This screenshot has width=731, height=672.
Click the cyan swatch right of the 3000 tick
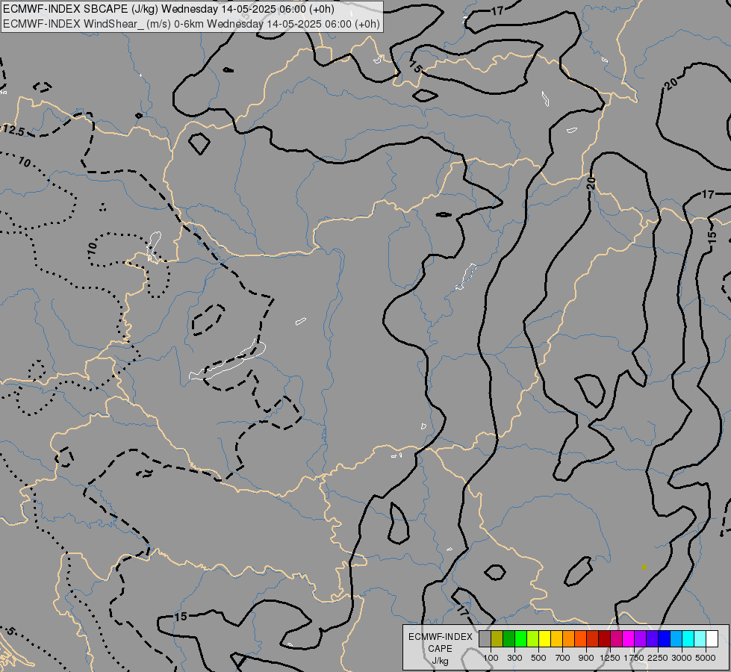tap(688, 639)
